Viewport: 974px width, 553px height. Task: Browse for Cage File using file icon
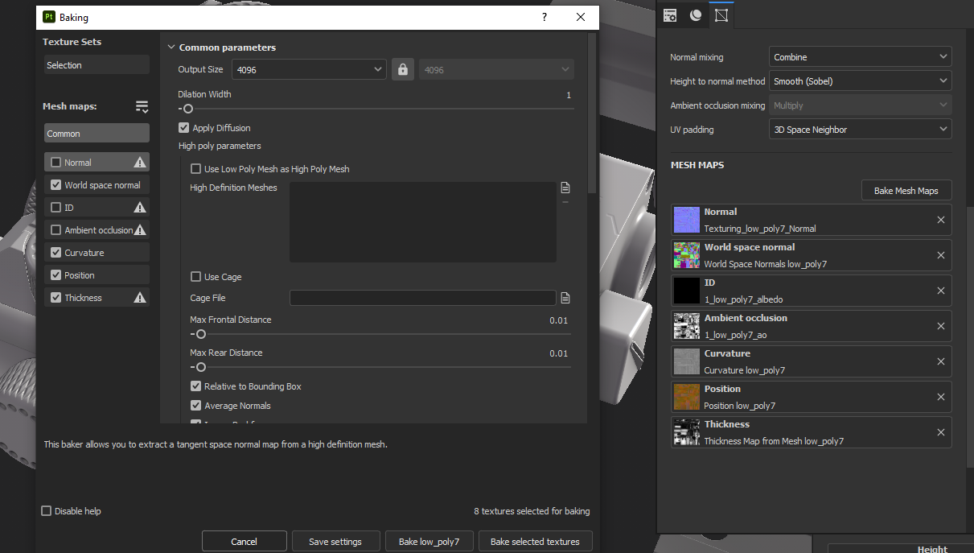(x=565, y=298)
